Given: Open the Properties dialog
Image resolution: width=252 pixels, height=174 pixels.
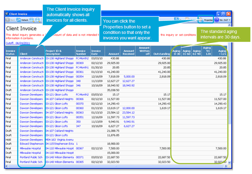Looking at the screenshot, I should pos(205,20).
